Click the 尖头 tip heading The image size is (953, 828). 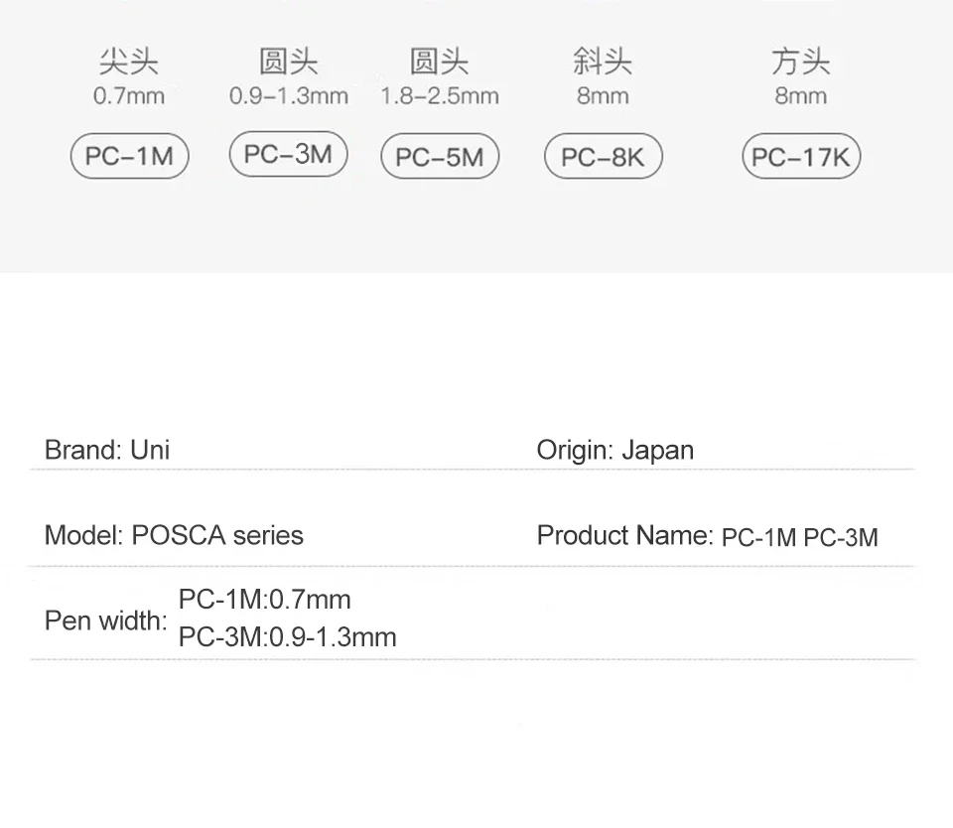tap(129, 63)
